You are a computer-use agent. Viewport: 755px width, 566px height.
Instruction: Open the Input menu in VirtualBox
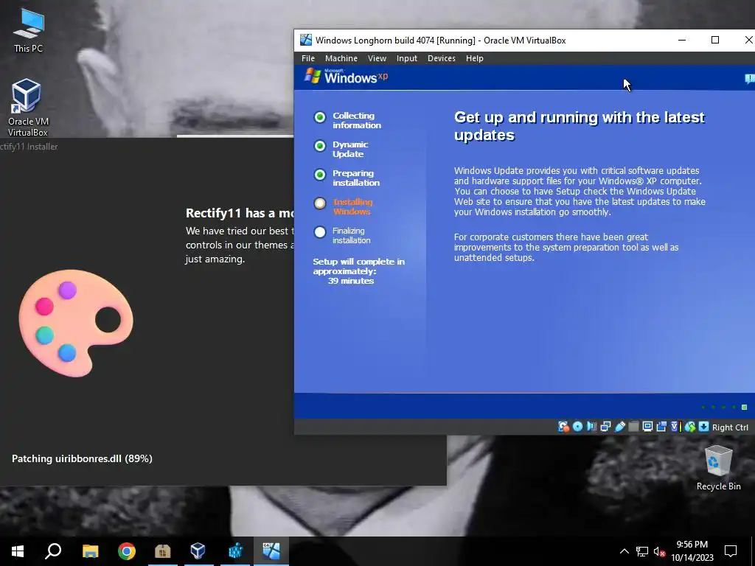click(x=407, y=58)
